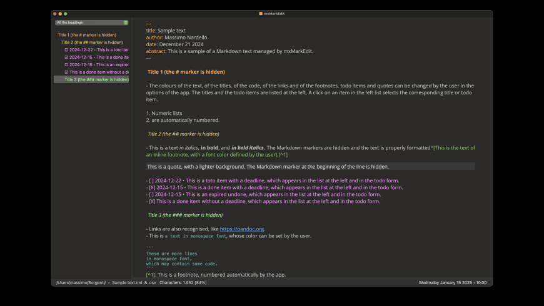Toggle sidebar checkbox for 2024-12-22 todo item
The width and height of the screenshot is (544, 306).
coord(67,50)
